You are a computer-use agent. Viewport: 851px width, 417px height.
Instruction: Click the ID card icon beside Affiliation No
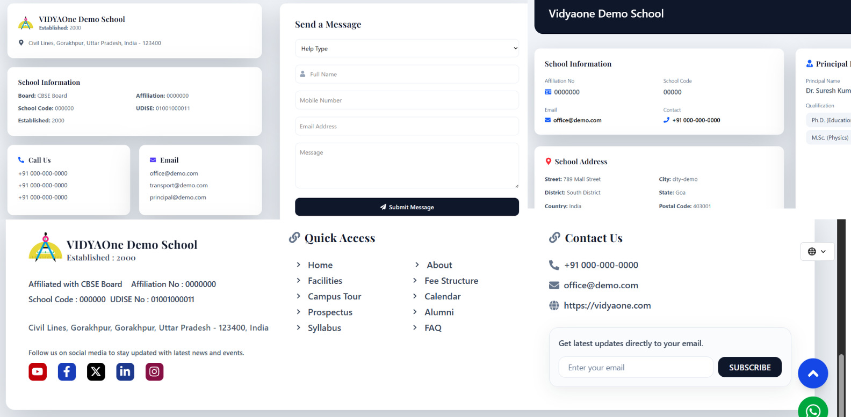(548, 92)
